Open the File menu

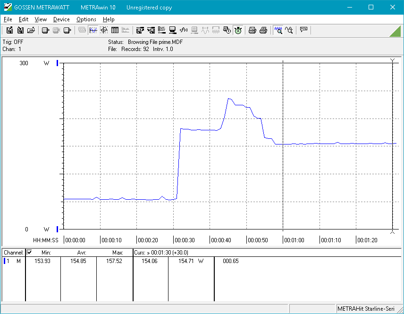tap(8, 19)
